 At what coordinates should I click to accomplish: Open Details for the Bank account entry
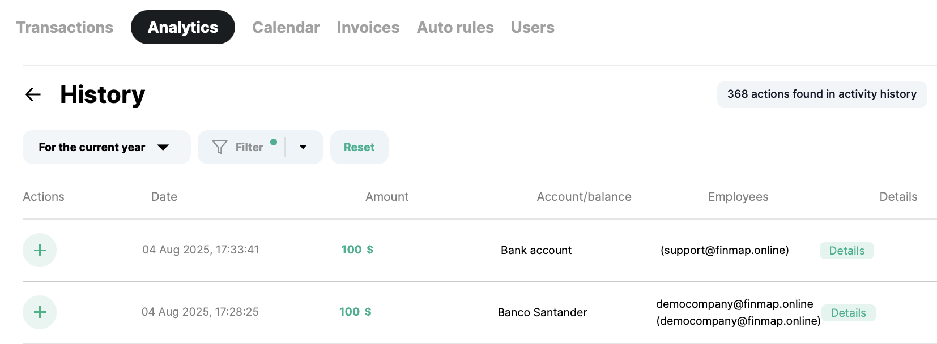[x=846, y=251]
